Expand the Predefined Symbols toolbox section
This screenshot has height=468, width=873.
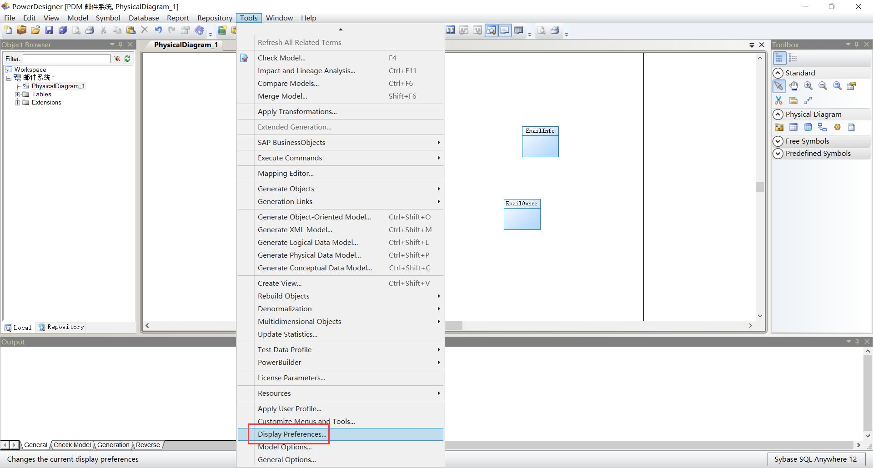[x=778, y=154]
